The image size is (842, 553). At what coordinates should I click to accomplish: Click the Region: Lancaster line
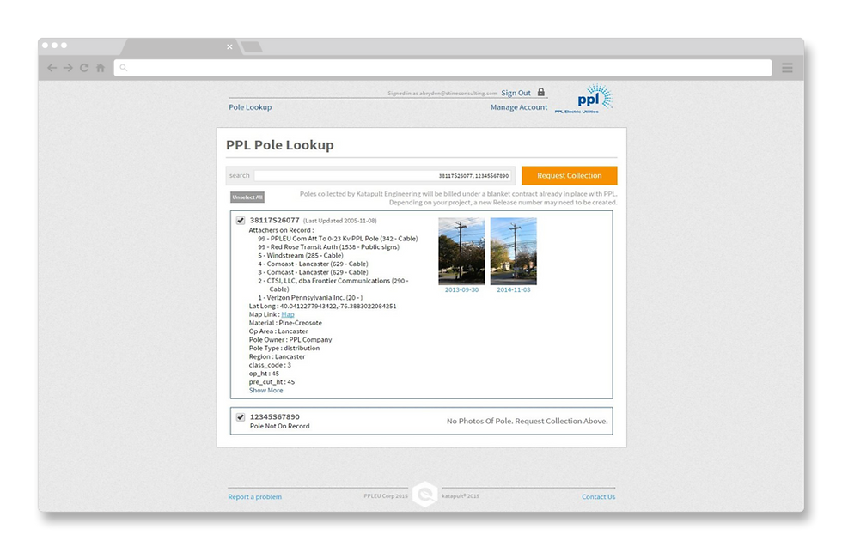point(277,356)
